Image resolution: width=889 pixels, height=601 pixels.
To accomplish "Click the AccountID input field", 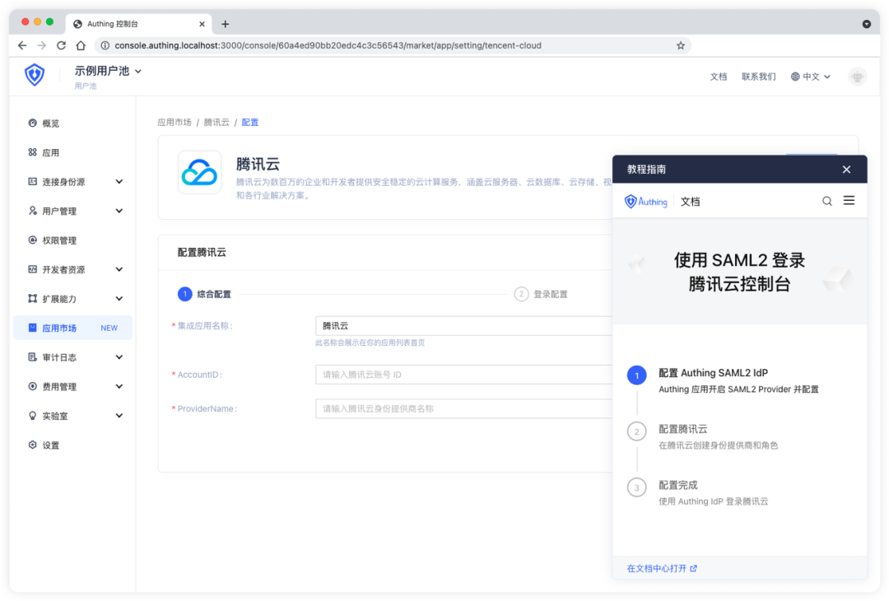I will (x=463, y=375).
